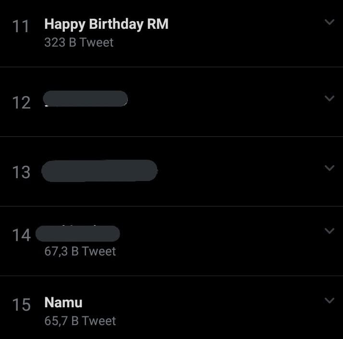Viewport: 343px width, 339px height.
Task: Select rank number 15 beside Namu
Action: click(x=21, y=305)
